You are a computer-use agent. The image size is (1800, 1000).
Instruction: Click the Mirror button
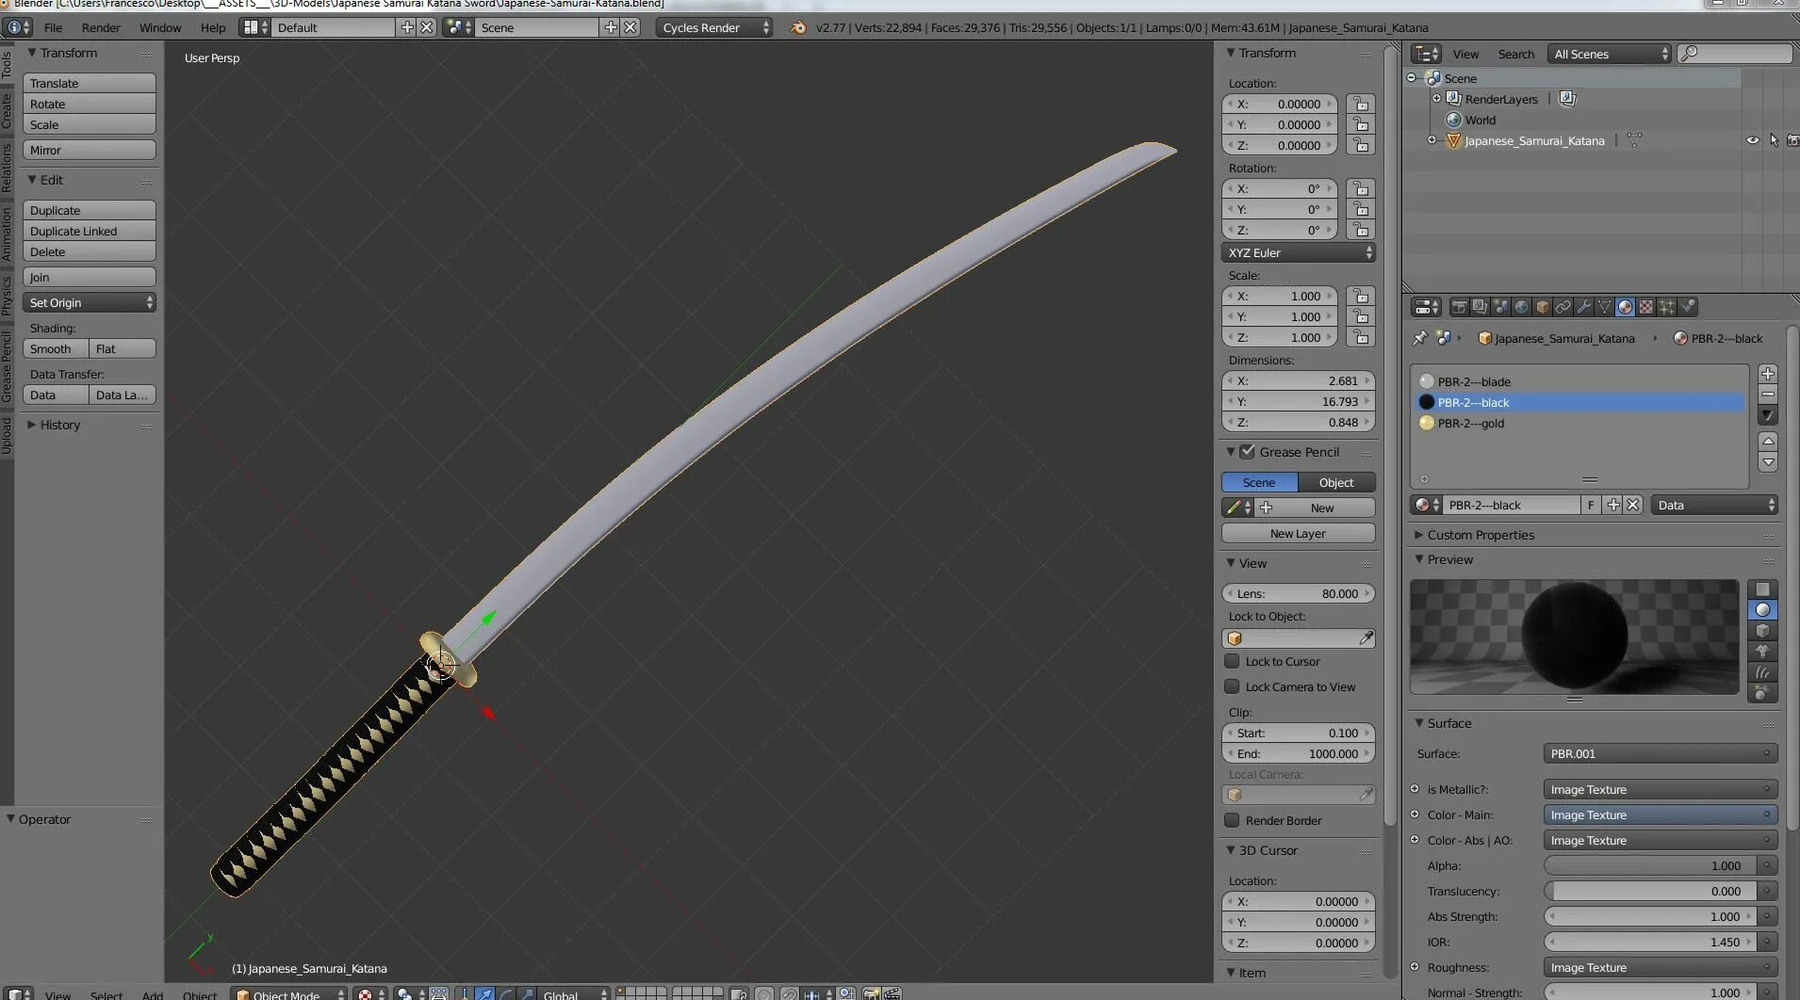(90, 150)
